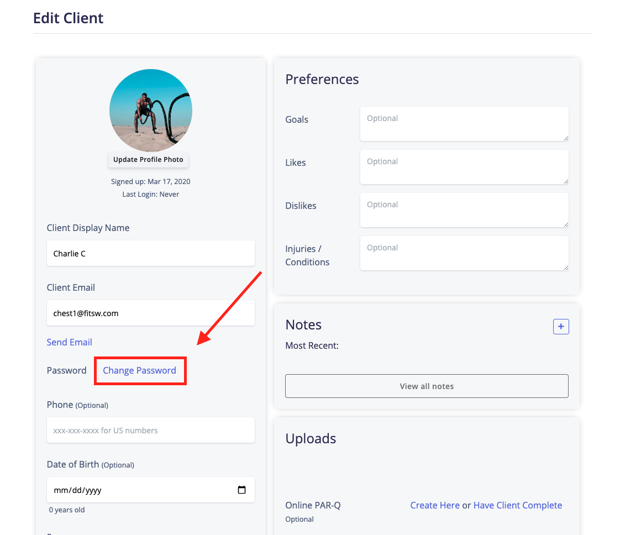Open the date picker calendar icon
Image resolution: width=620 pixels, height=535 pixels.
pos(241,489)
